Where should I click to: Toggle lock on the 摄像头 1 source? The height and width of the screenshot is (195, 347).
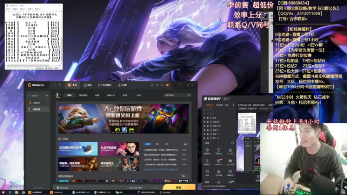tap(208, 130)
